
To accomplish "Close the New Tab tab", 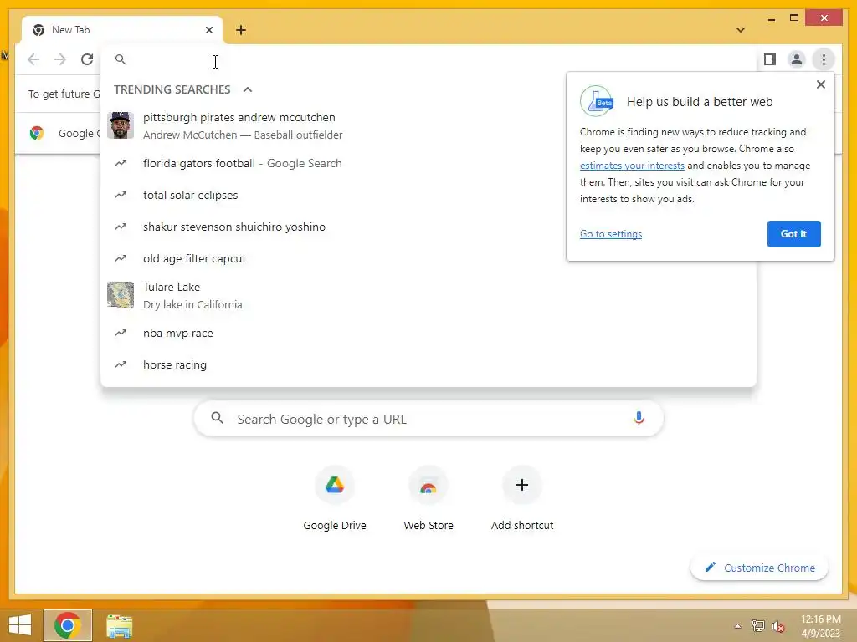I will coord(208,30).
